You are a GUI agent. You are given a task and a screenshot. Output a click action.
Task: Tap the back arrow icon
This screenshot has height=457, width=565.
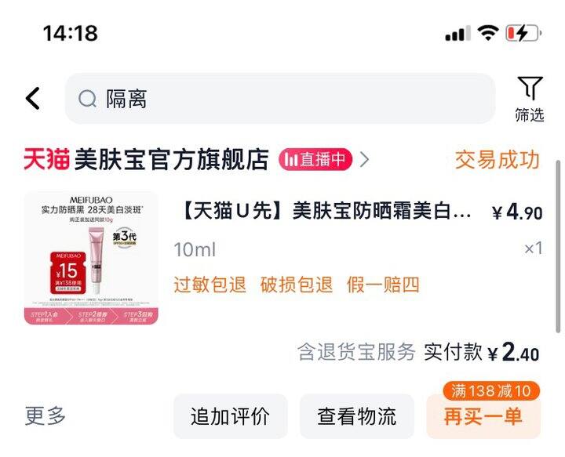[32, 98]
